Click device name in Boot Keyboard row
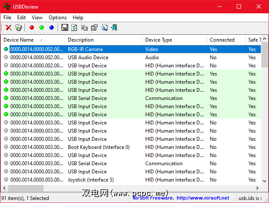Image resolution: width=269 pixels, height=203 pixels. (x=37, y=147)
